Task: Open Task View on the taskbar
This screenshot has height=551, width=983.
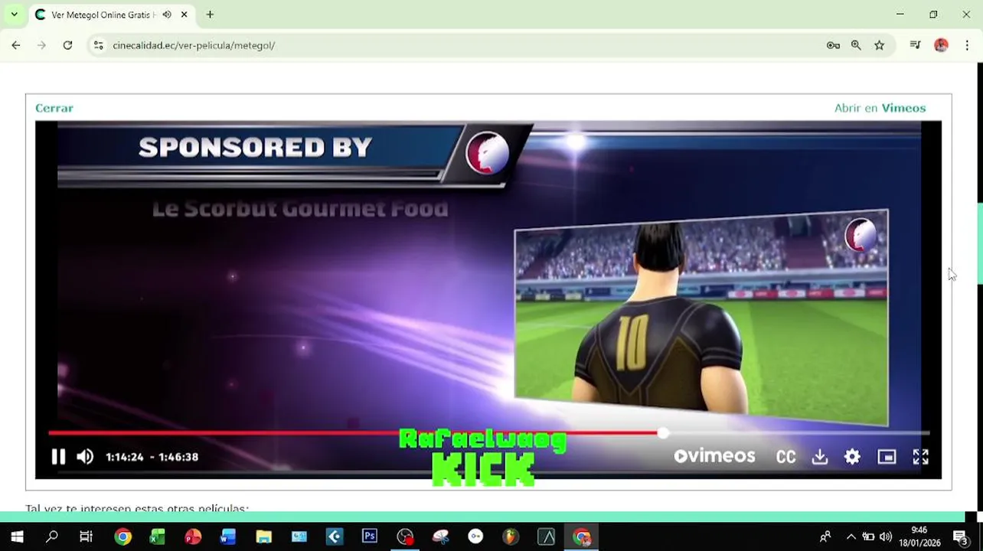Action: coord(87,536)
